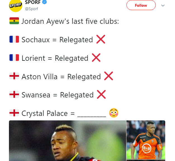Click the red cross after Sochaux
175x161 pixels.
click(100, 39)
